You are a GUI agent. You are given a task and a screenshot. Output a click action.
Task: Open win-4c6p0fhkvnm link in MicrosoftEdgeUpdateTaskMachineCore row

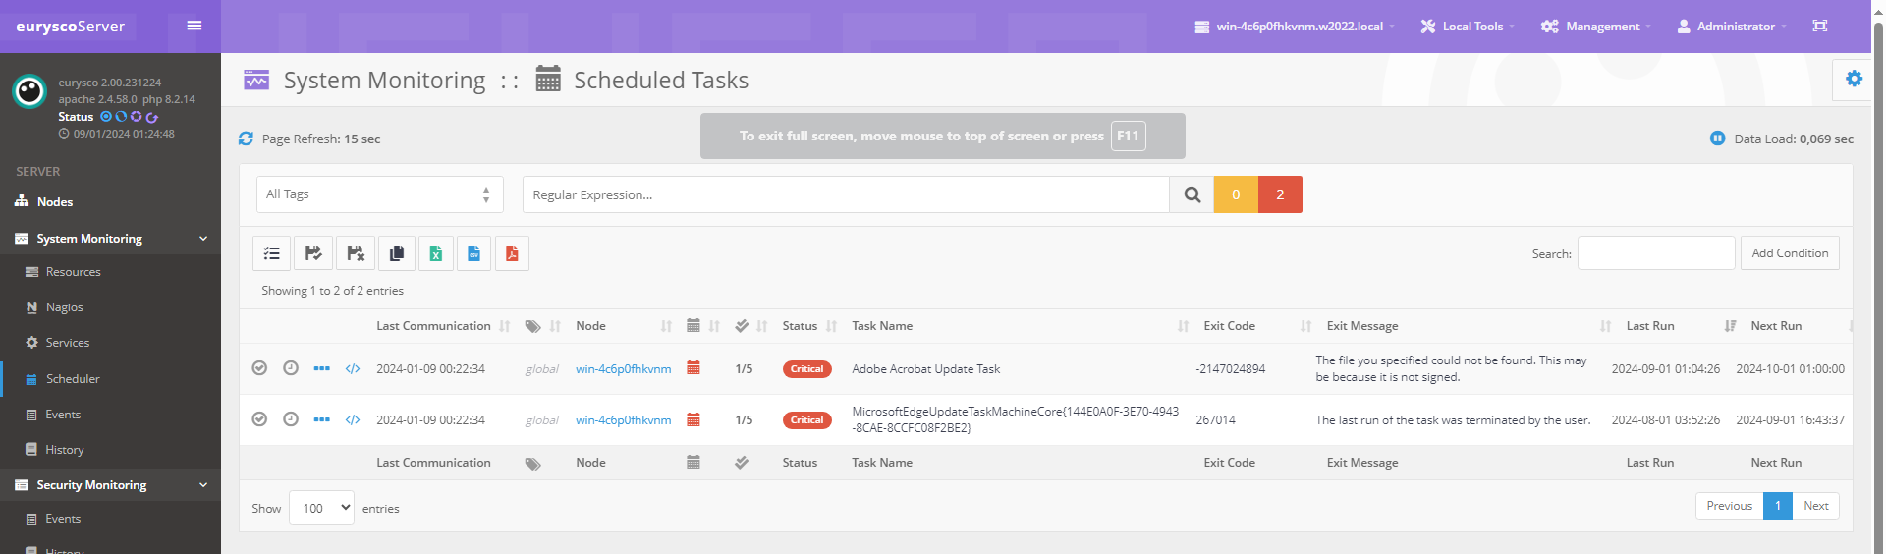pos(624,420)
